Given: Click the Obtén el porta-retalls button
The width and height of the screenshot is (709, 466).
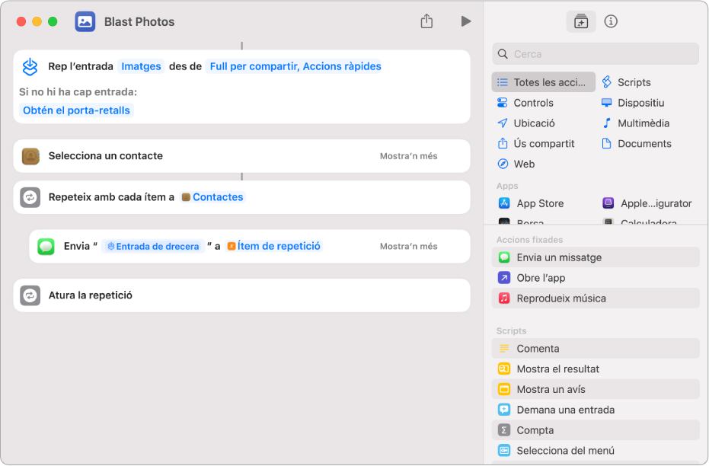Looking at the screenshot, I should [77, 110].
